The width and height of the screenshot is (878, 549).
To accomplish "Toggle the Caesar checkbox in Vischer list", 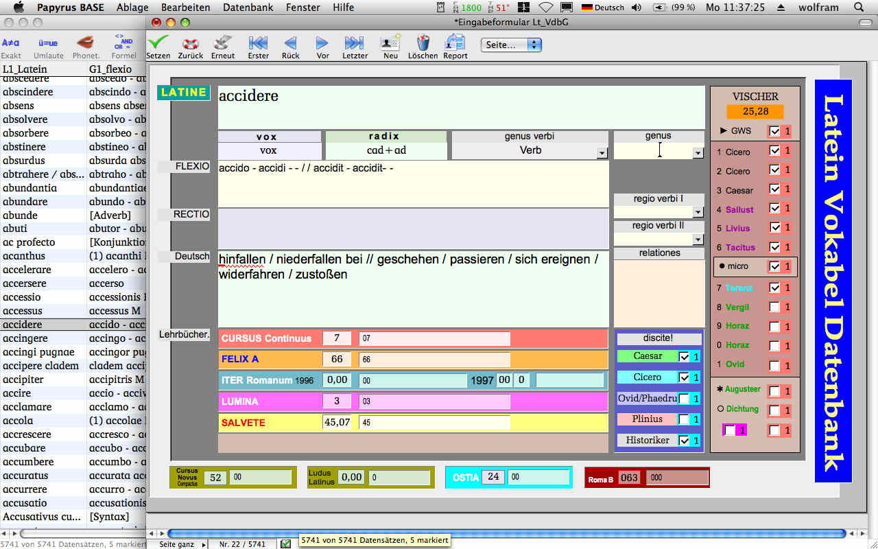I will (774, 189).
